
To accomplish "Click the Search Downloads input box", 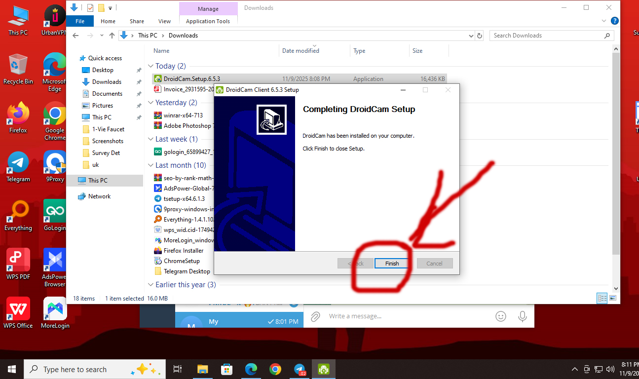I will [545, 36].
